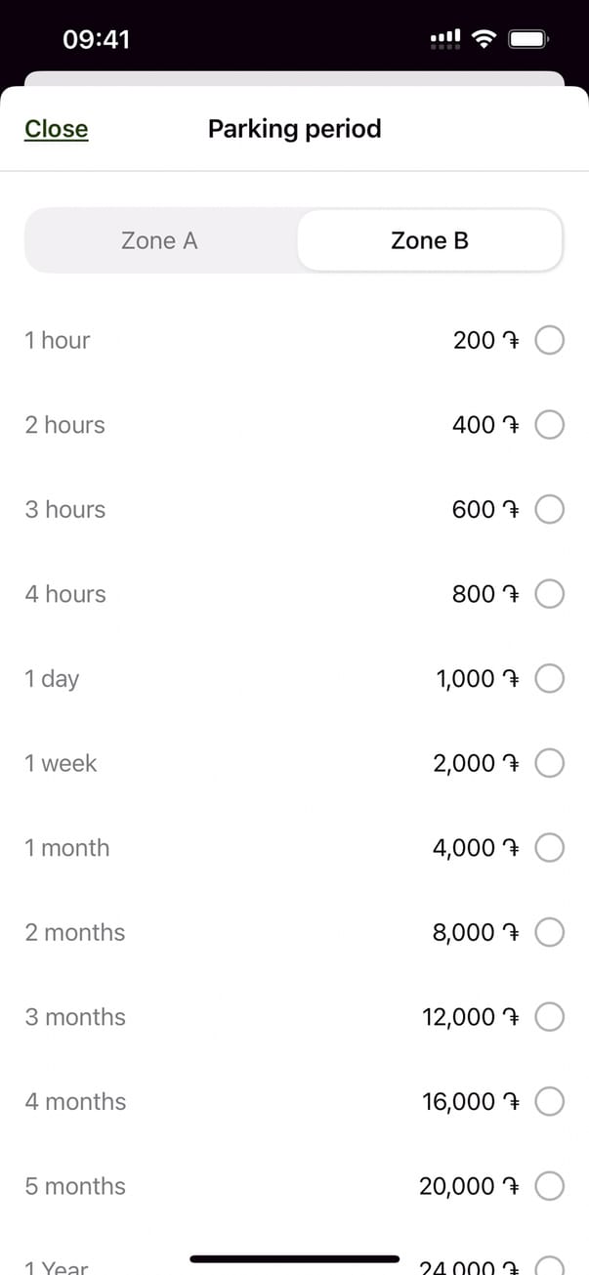Tap the Close link
This screenshot has height=1275, width=589.
[x=57, y=129]
